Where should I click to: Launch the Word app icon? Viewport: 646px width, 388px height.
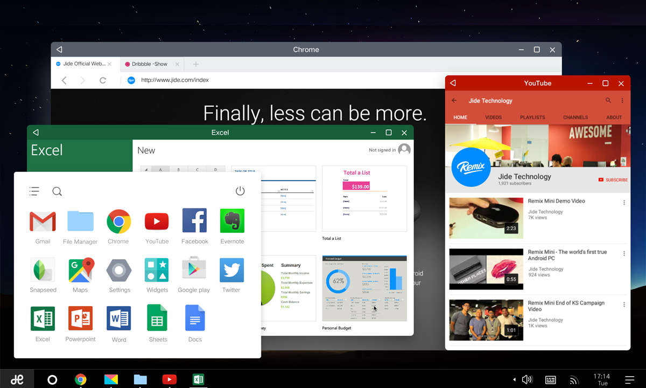coord(118,318)
